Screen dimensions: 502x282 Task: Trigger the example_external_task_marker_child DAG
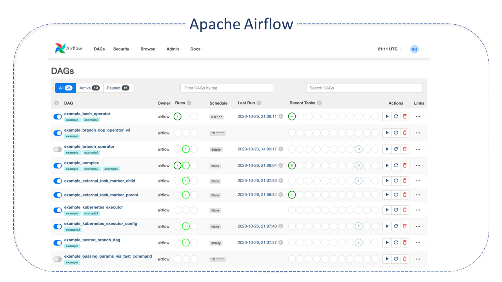(x=387, y=181)
